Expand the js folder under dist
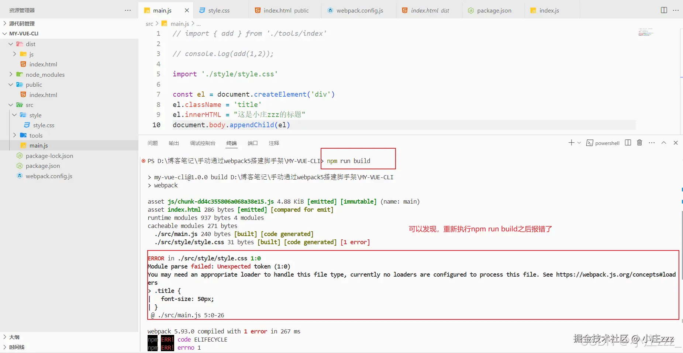 tap(14, 54)
